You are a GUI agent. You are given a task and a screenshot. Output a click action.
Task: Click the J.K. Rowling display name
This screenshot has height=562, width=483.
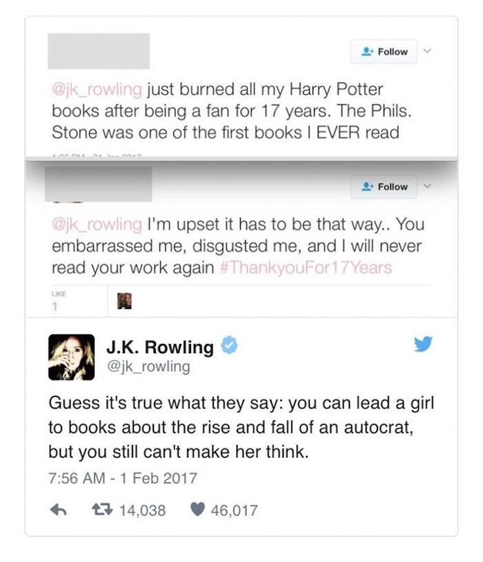(x=160, y=347)
